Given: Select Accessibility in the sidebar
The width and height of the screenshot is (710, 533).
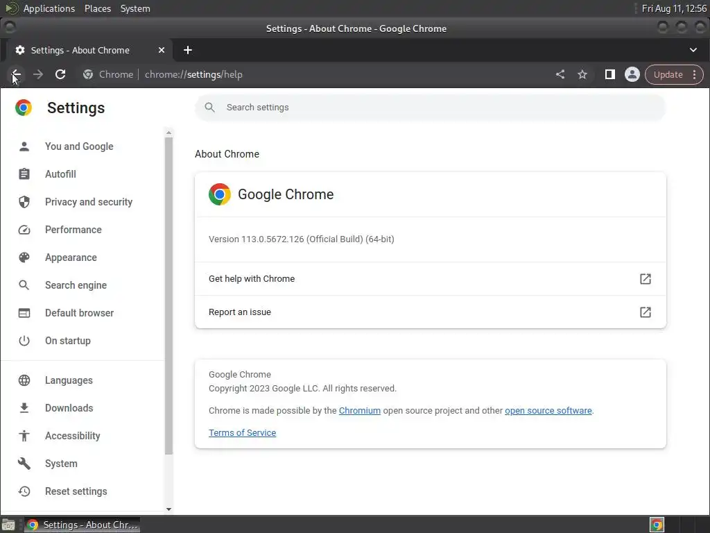Looking at the screenshot, I should pos(72,436).
